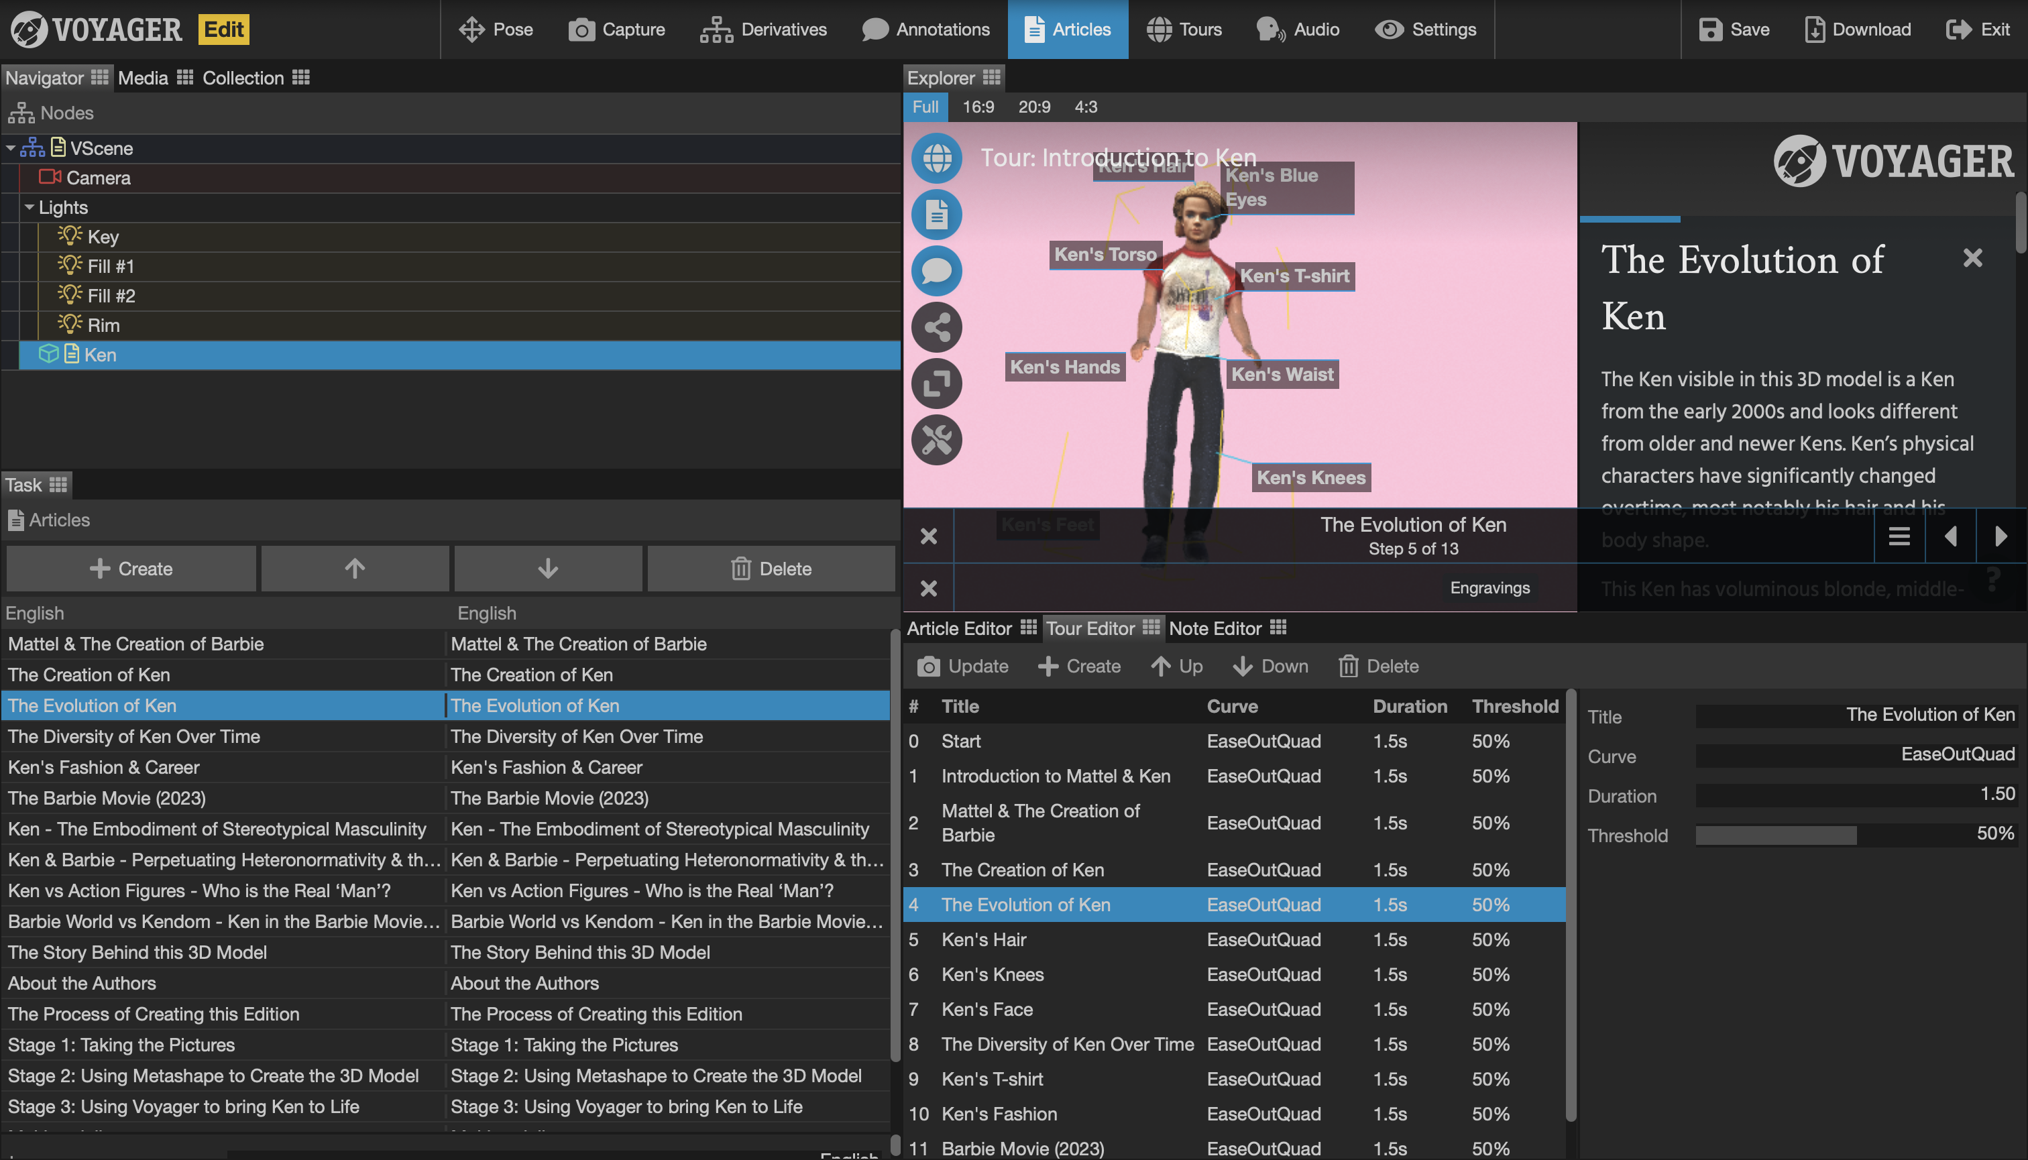Image resolution: width=2028 pixels, height=1160 pixels.
Task: Go to next tour step arrow
Action: [x=2000, y=536]
